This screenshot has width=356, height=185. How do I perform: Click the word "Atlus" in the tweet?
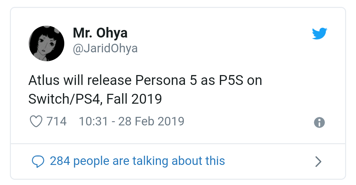coord(41,81)
